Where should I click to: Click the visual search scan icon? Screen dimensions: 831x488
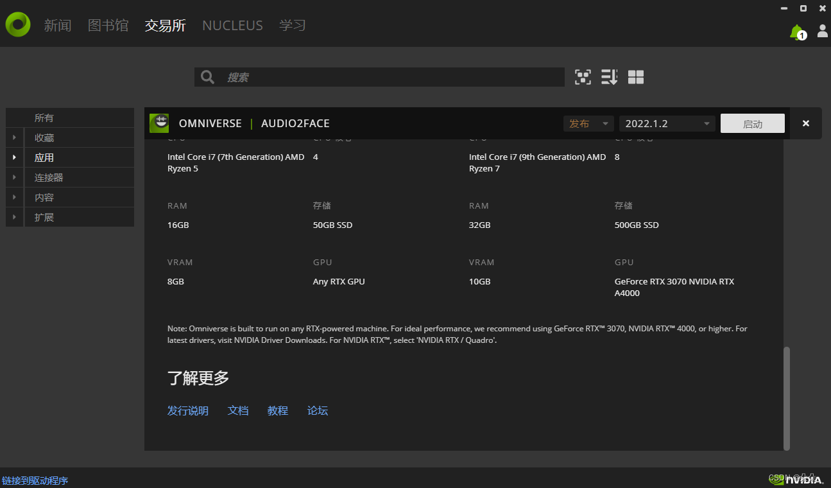click(583, 76)
